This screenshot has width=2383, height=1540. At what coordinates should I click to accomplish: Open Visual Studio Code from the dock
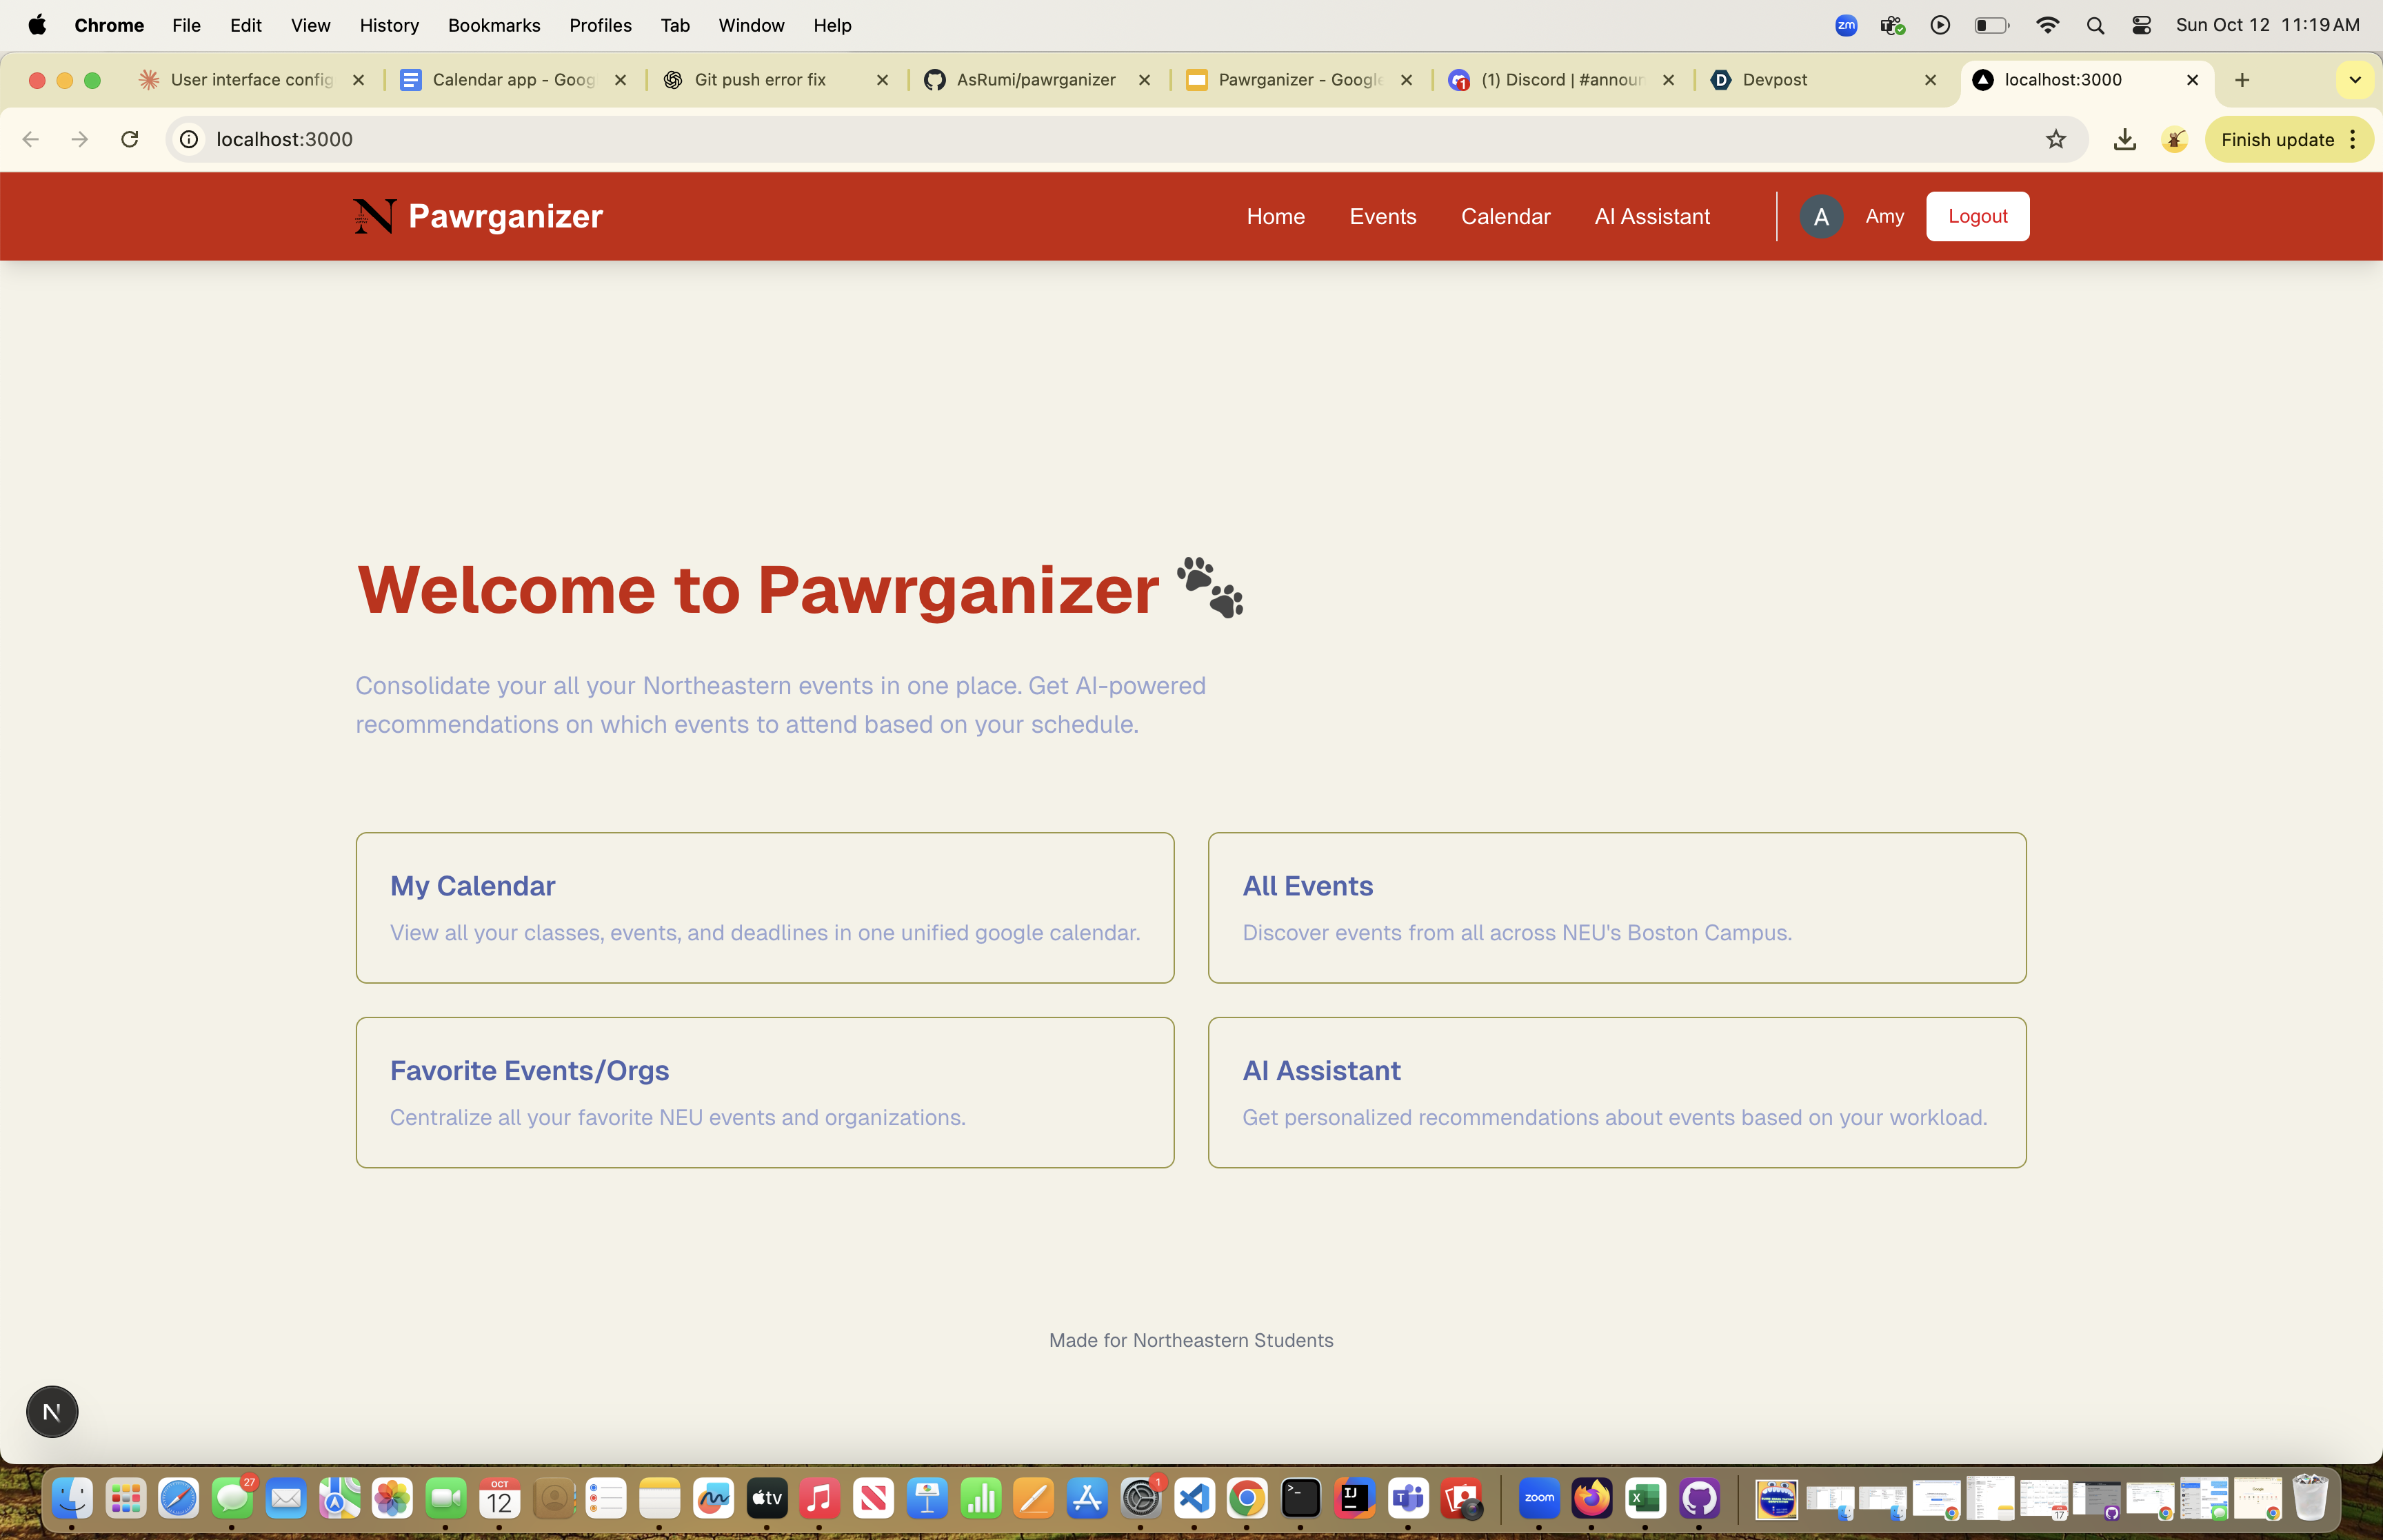pyautogui.click(x=1194, y=1498)
